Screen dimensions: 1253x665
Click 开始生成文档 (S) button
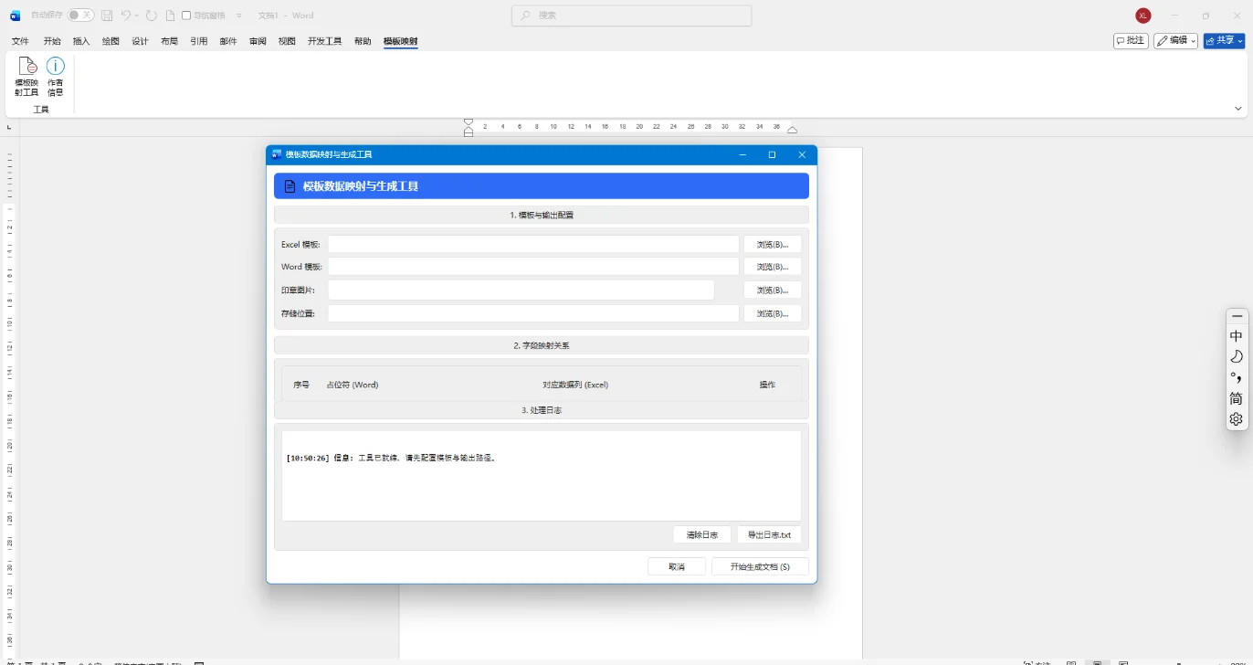point(760,566)
